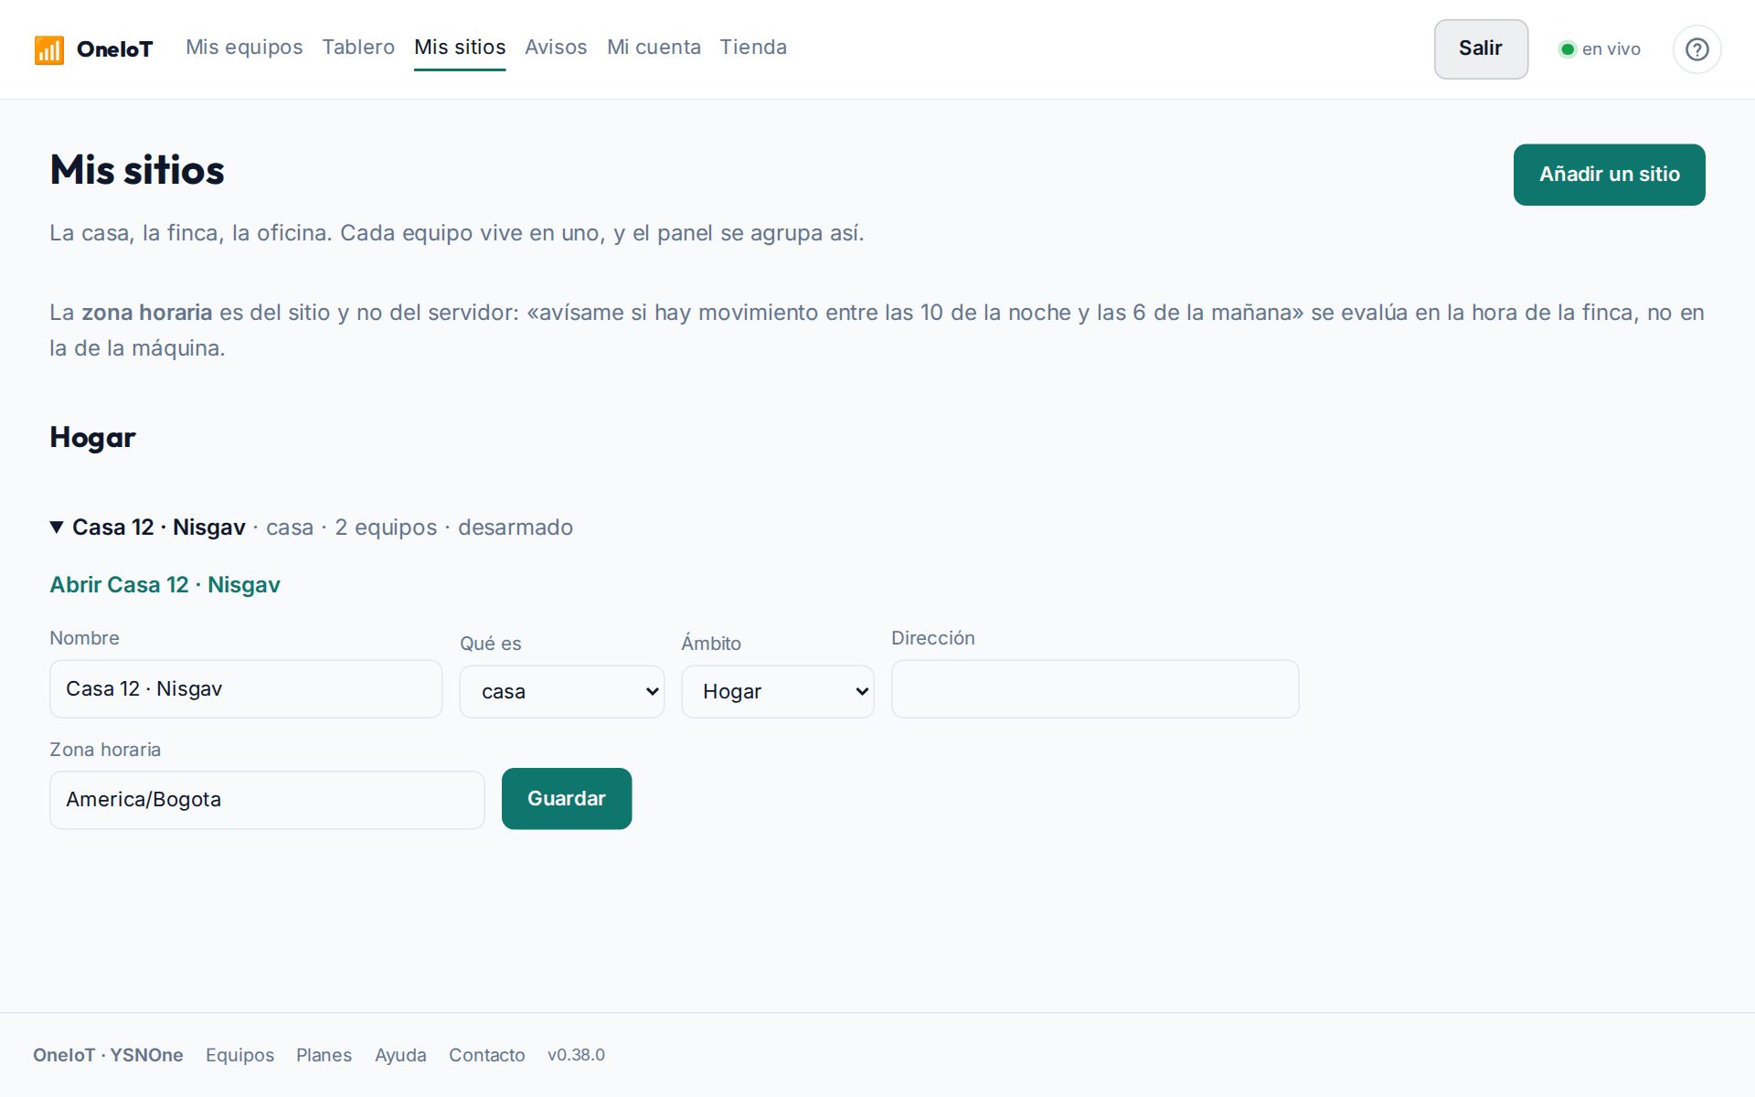Viewport: 1755px width, 1097px height.
Task: Open the Tablero nav item
Action: tap(358, 48)
